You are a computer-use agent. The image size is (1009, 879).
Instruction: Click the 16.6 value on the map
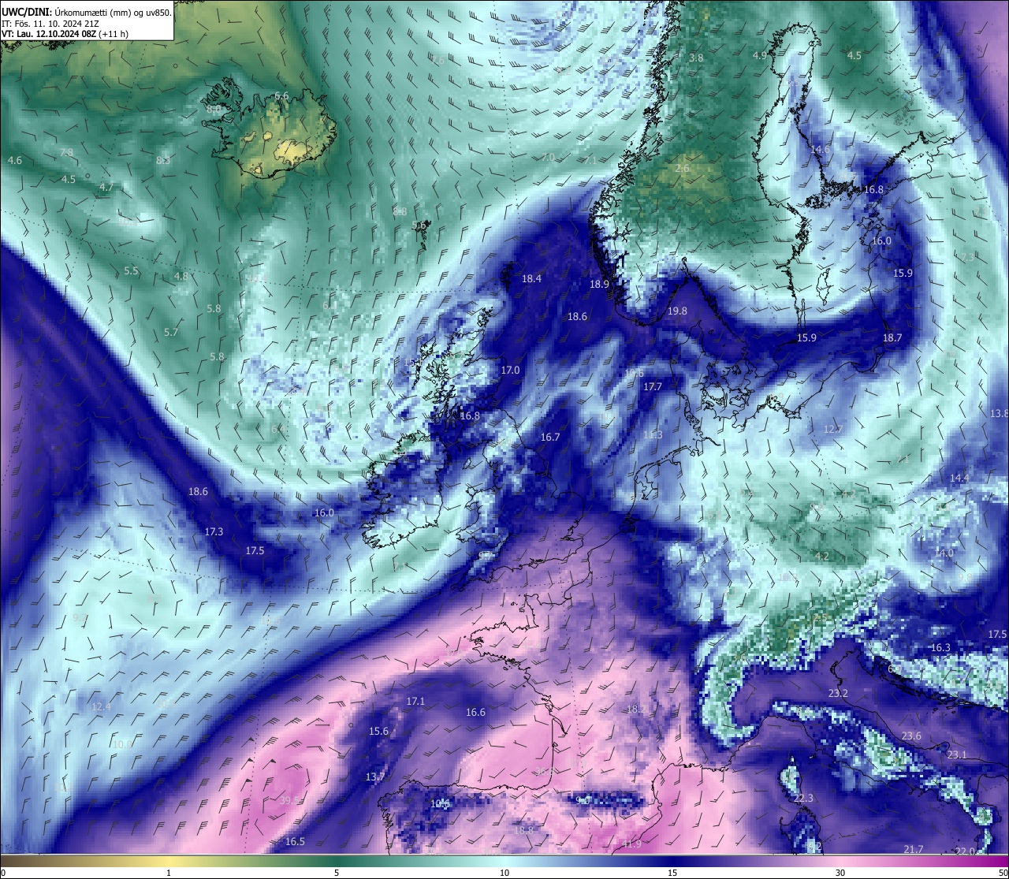click(475, 713)
